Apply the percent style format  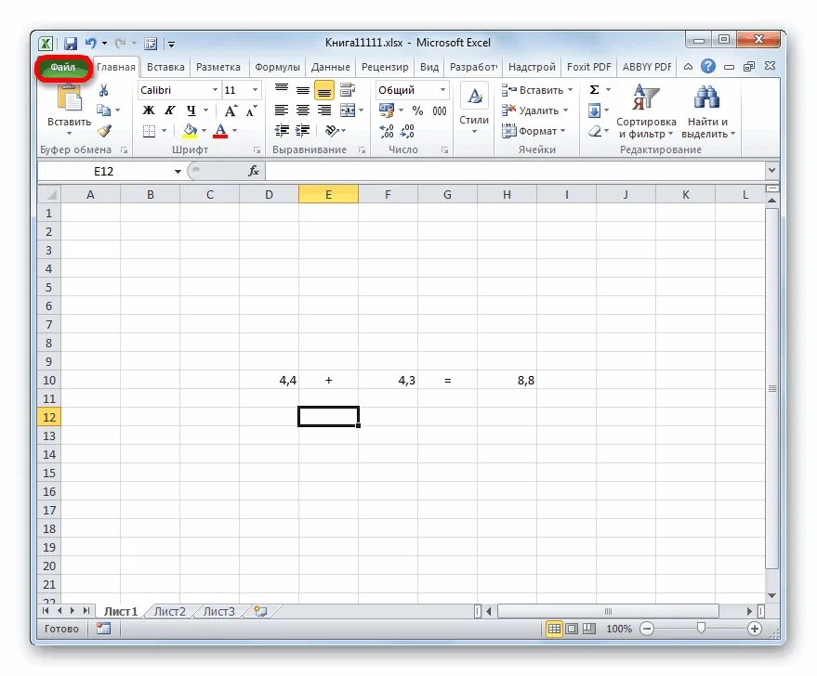point(417,110)
